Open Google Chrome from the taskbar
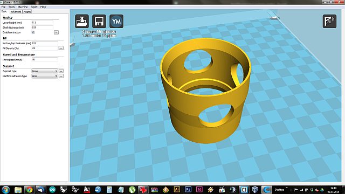The height and width of the screenshot is (194, 345). tap(29, 190)
